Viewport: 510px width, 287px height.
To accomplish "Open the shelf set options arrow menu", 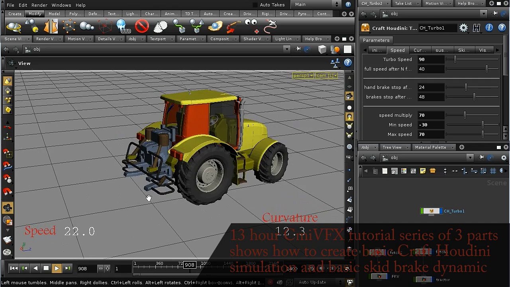I will click(352, 14).
